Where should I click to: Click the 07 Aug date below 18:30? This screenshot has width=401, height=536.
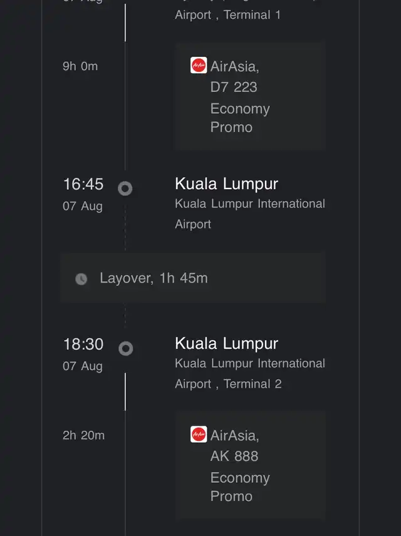pos(83,366)
